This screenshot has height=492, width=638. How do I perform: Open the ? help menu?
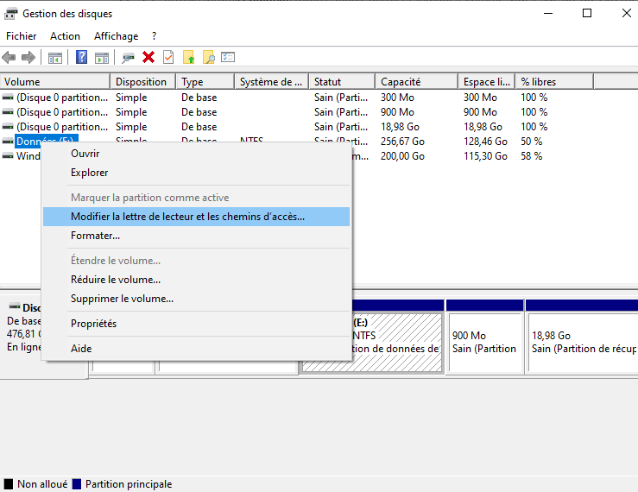(154, 36)
